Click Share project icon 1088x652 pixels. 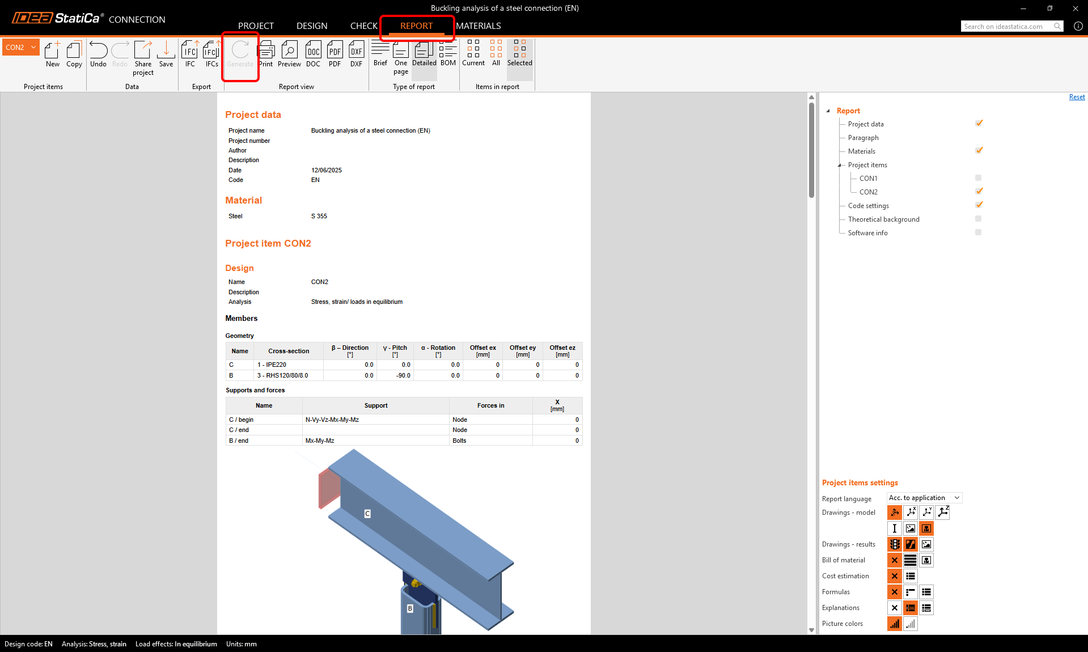click(x=143, y=57)
